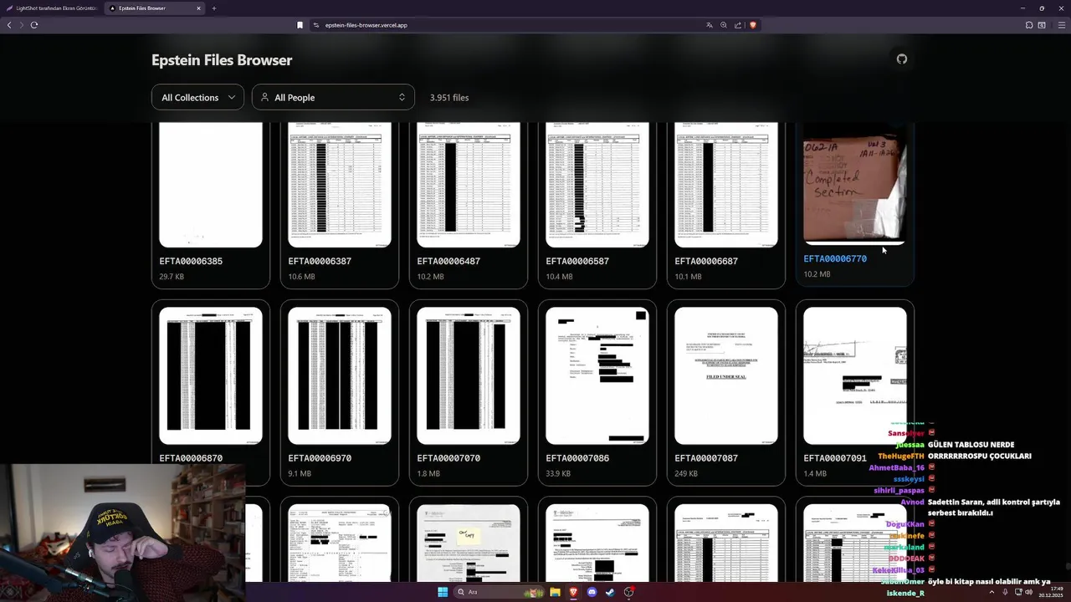Open Discord from the taskbar
The height and width of the screenshot is (602, 1071).
pos(592,592)
